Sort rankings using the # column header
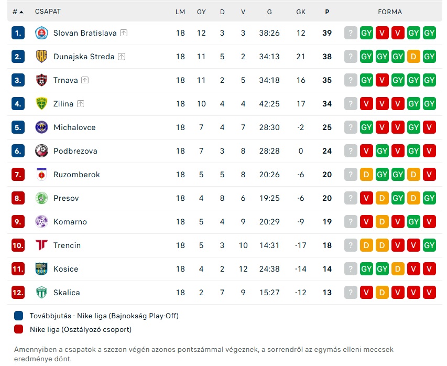 pos(17,12)
